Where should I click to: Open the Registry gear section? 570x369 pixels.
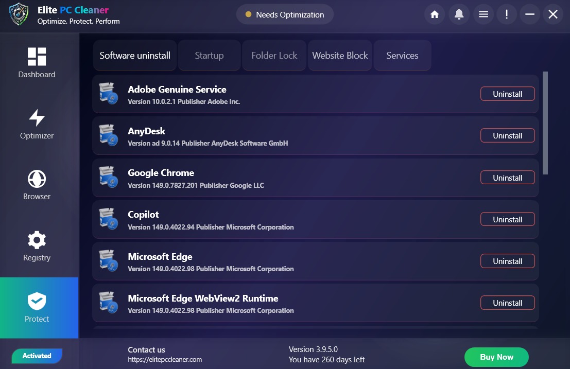(x=37, y=246)
